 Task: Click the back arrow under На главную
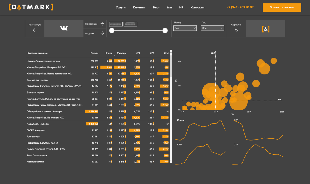[35, 30]
